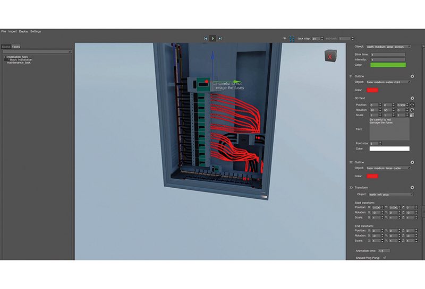This screenshot has width=425, height=289.
Task: Click the gear icon for Outline 31
Action: coord(412,76)
